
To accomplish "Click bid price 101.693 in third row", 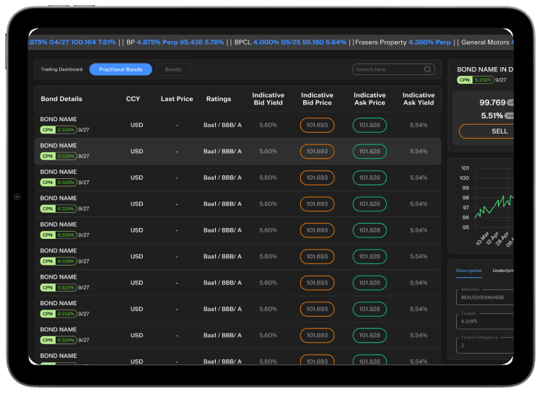I will point(317,178).
